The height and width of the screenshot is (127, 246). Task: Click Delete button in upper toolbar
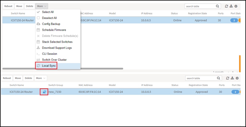pyautogui.click(x=30, y=6)
